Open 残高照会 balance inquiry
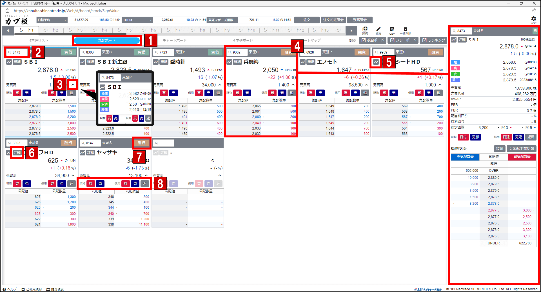The image size is (541, 292). pyautogui.click(x=360, y=20)
